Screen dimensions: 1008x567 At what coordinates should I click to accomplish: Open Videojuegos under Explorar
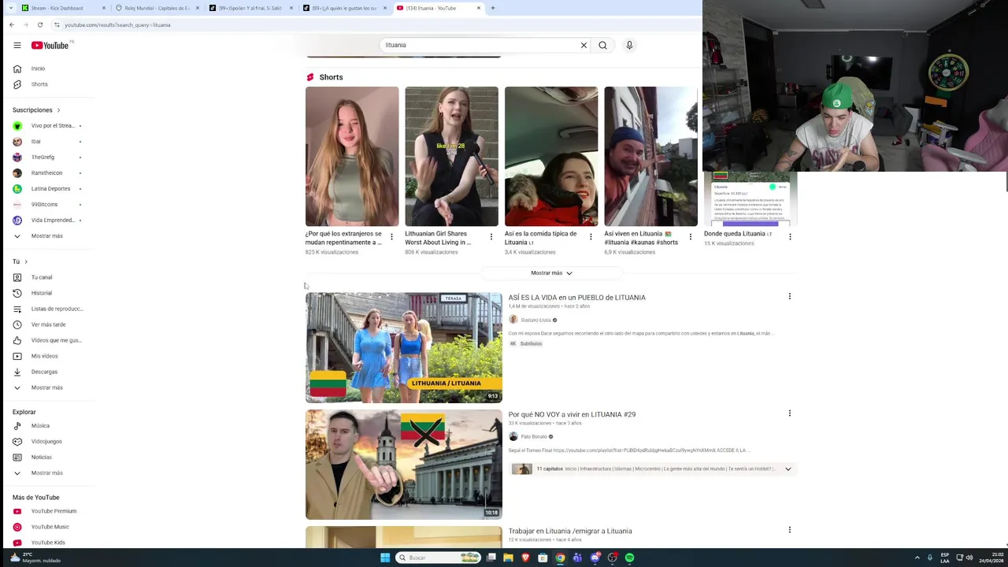pos(47,441)
